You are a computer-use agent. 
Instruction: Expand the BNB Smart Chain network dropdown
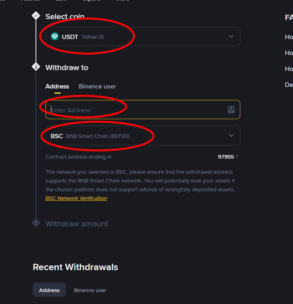(143, 136)
